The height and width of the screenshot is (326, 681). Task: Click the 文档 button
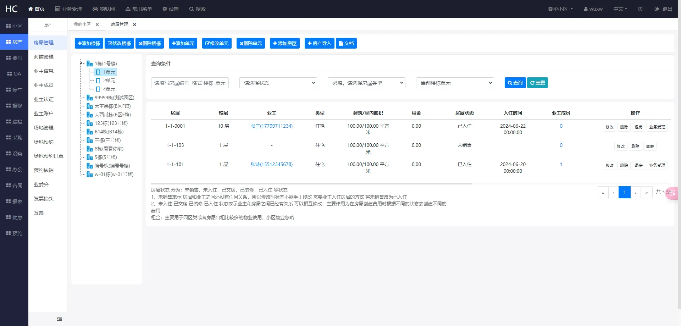click(346, 43)
